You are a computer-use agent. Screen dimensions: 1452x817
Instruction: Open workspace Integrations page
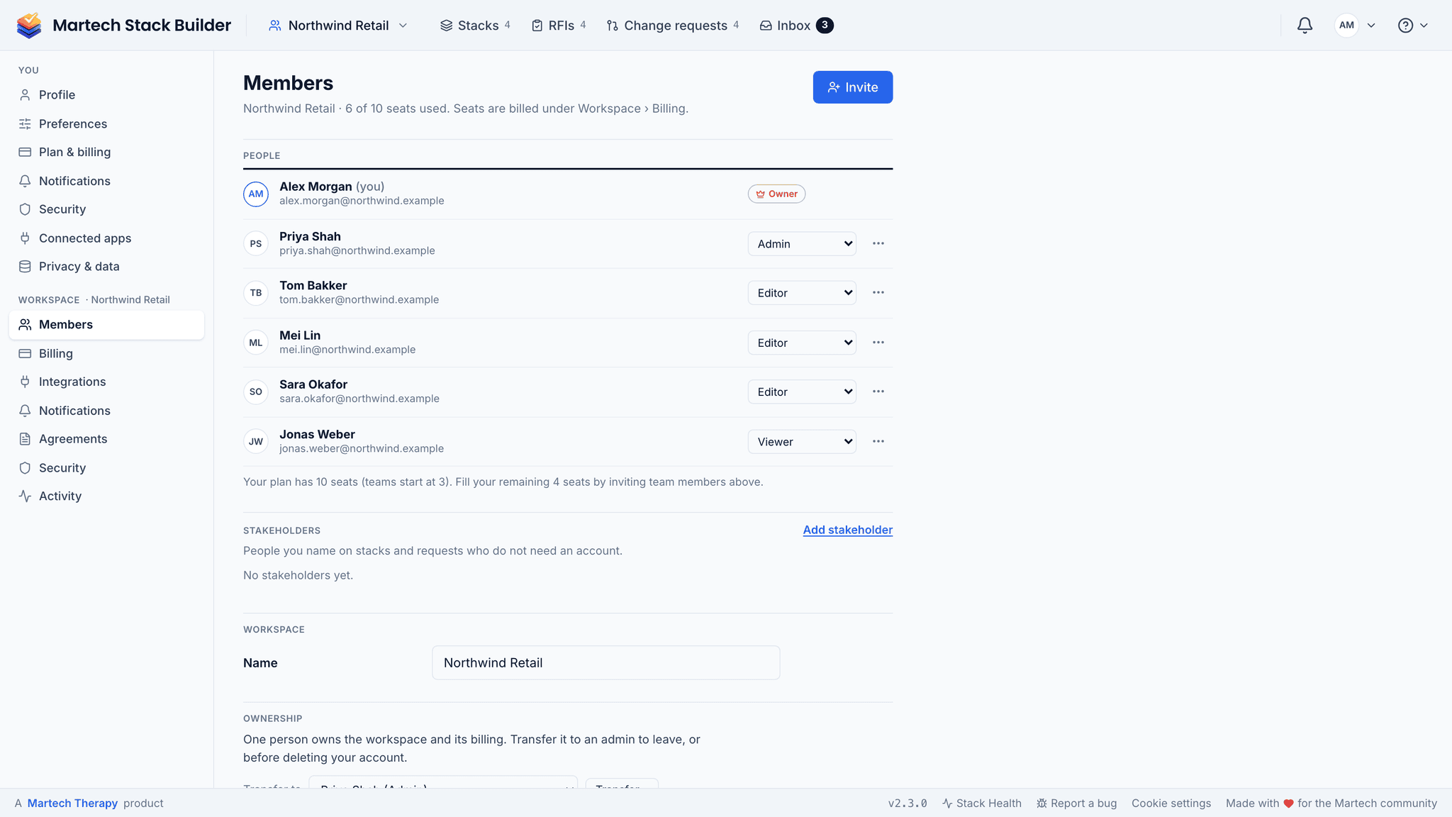pyautogui.click(x=106, y=382)
